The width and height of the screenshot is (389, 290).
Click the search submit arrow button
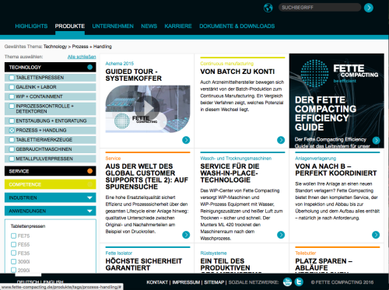point(369,8)
